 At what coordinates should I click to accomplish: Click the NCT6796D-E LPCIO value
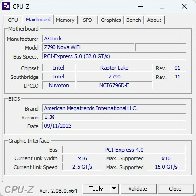(x=114, y=85)
